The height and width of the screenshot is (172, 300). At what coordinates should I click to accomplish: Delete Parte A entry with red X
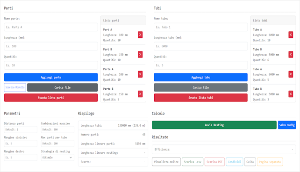coord(140,74)
